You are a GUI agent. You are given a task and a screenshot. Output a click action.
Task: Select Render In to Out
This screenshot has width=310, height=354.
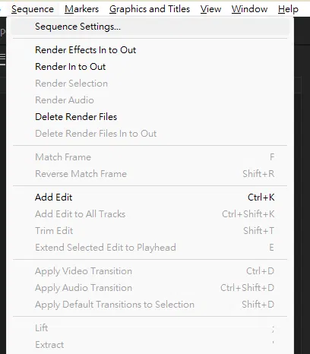[150, 67]
